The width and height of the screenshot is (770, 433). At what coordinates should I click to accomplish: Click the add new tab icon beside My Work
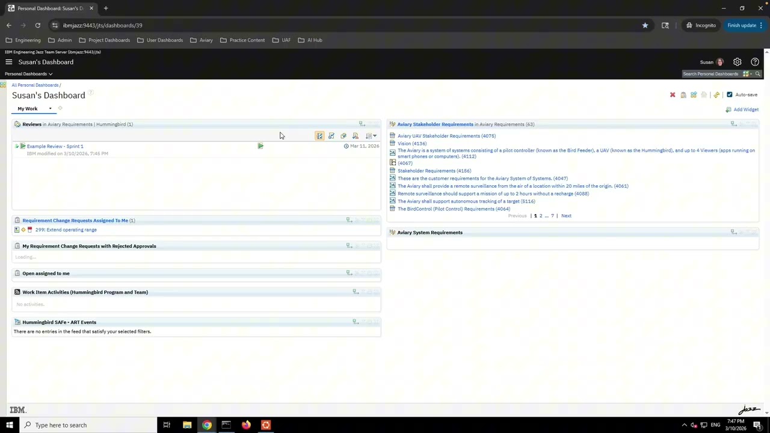pos(60,108)
